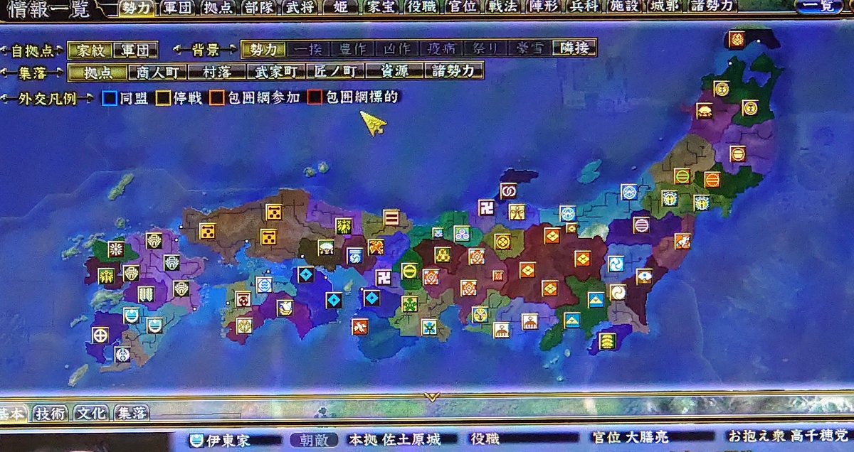Select the blue waves crest on Shikoku
The image size is (854, 452).
click(264, 285)
